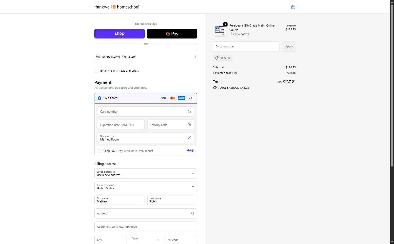The width and height of the screenshot is (394, 244).
Task: Click the Payment section heading
Action: pyautogui.click(x=103, y=82)
